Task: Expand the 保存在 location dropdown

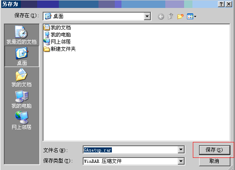Action: pos(147,16)
